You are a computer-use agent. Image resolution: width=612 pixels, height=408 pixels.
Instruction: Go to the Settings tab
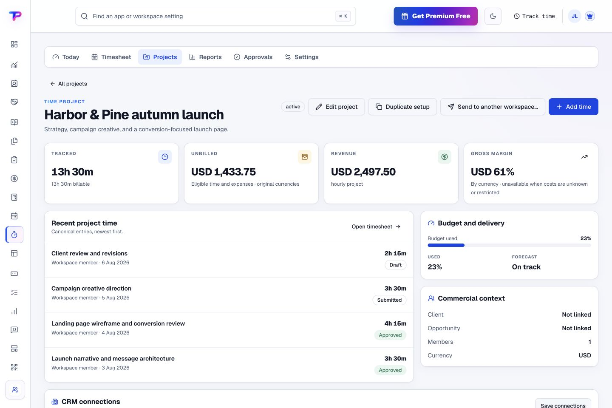302,57
